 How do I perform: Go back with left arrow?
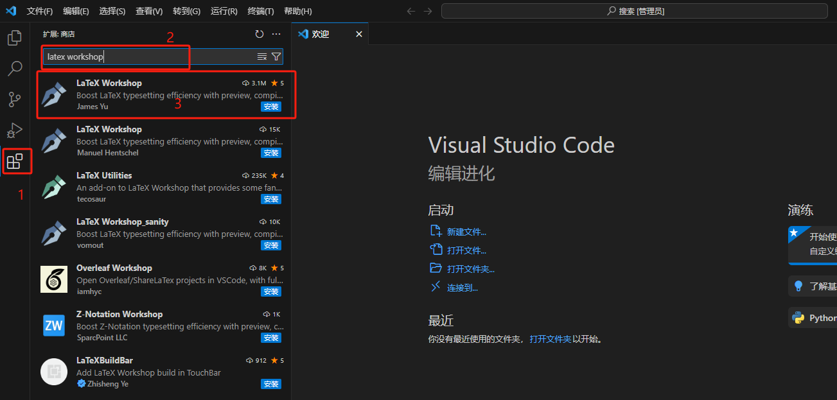coord(411,11)
